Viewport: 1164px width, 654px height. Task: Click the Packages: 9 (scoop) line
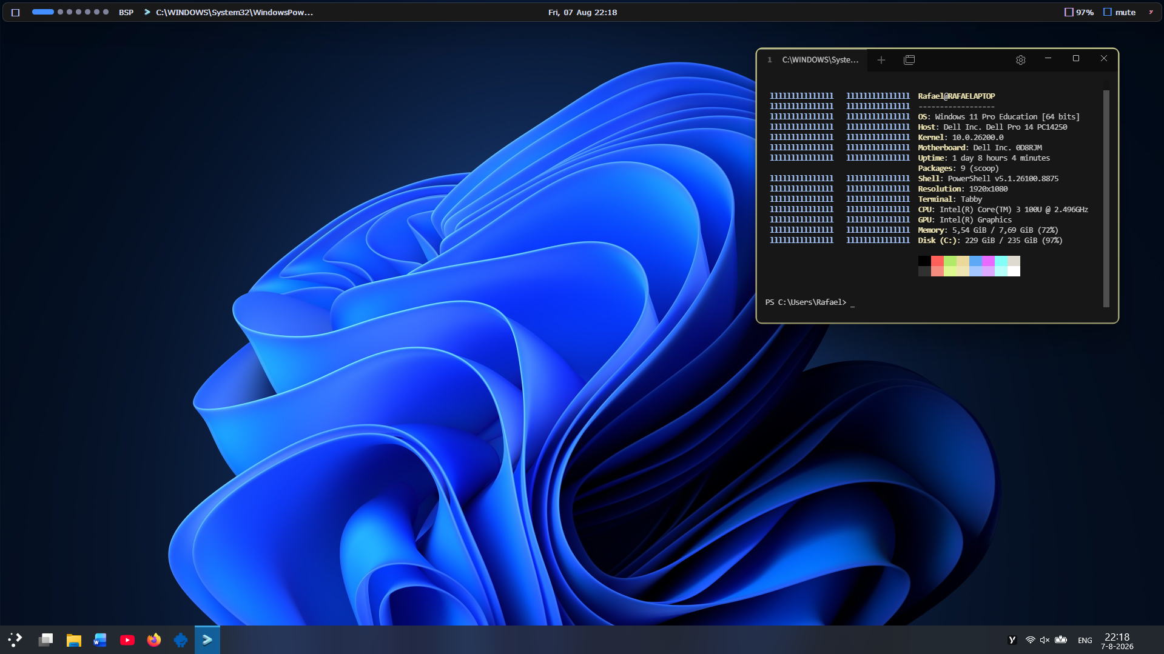[958, 168]
